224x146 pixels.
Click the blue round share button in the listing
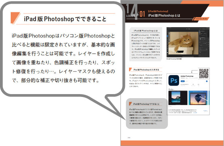207,81
